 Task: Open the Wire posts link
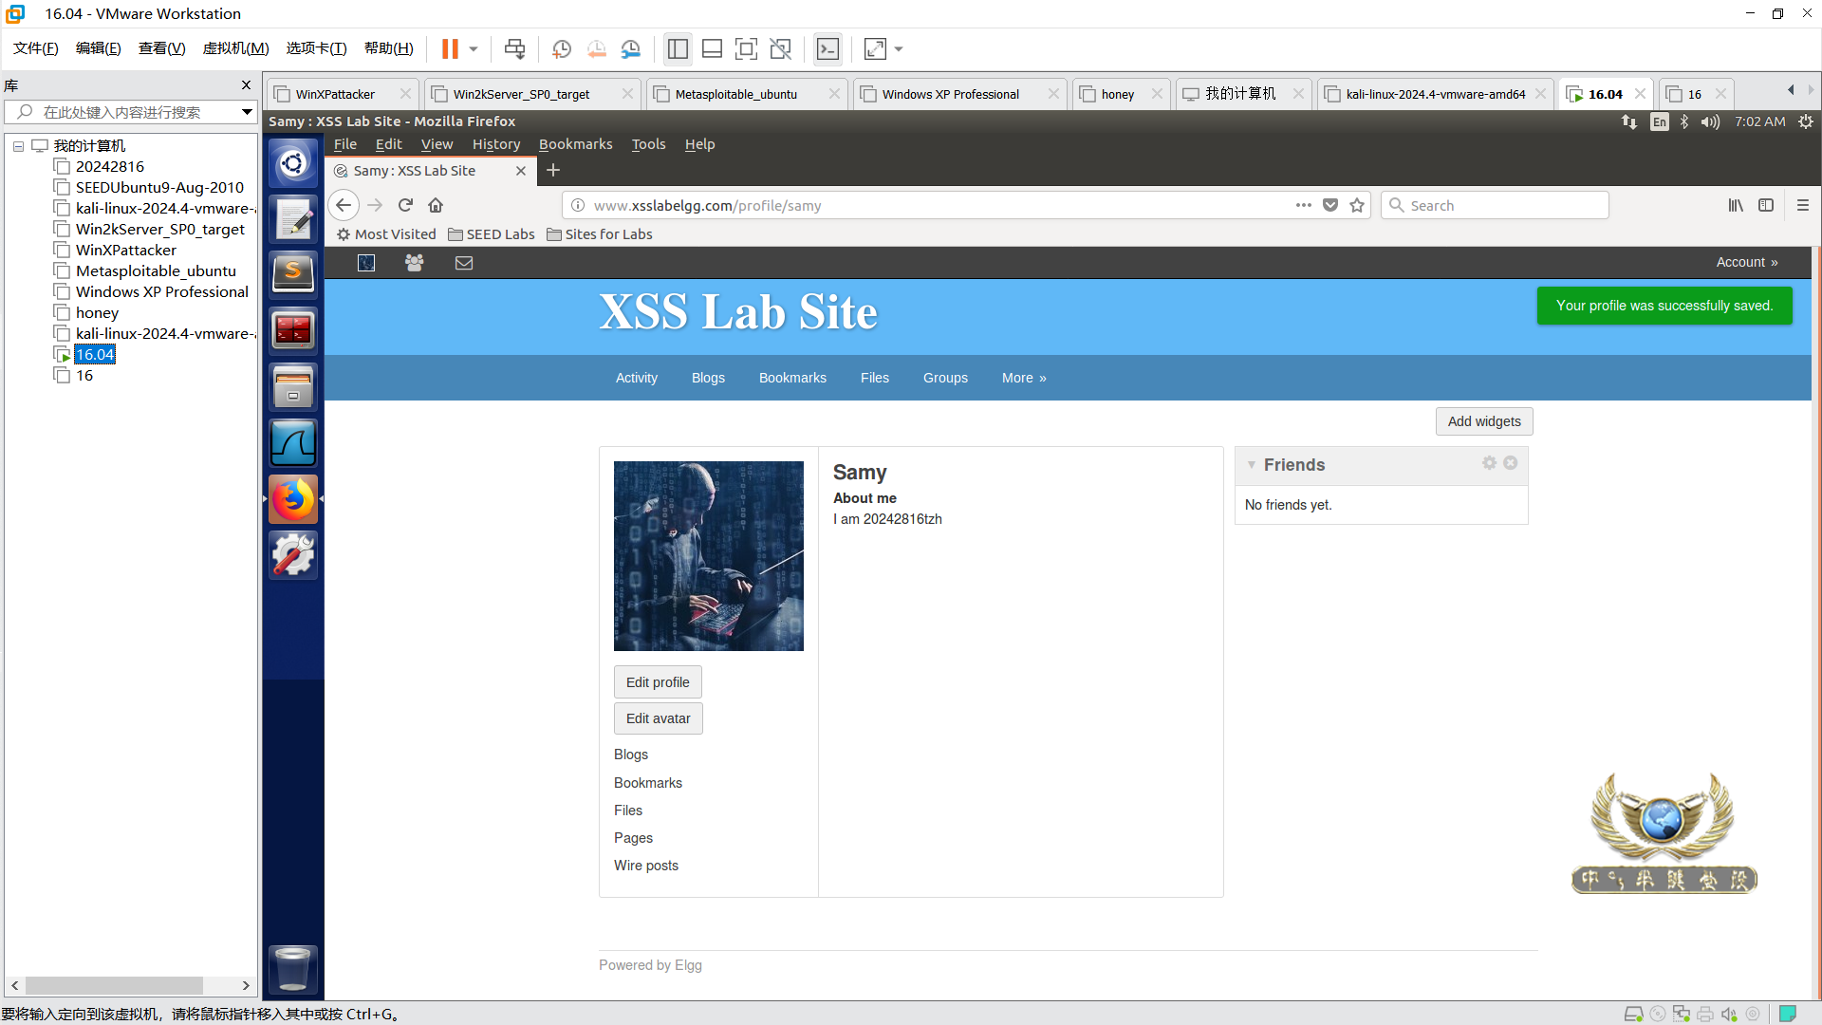646,866
